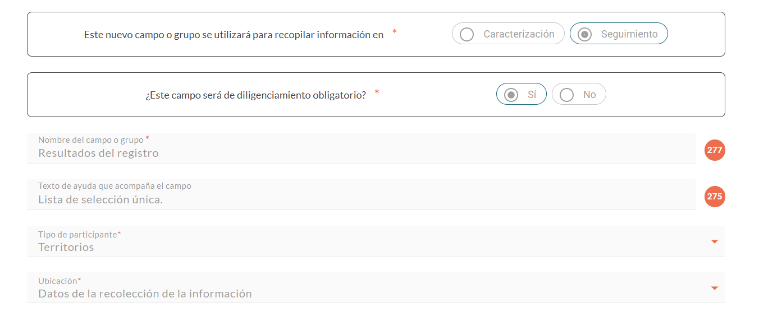Click the diligenciamiento obligatorio question text

click(255, 95)
